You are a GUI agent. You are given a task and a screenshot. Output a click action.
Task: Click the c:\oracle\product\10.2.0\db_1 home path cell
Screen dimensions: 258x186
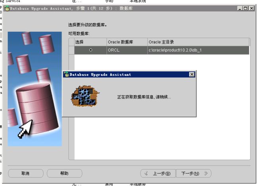[198, 50]
